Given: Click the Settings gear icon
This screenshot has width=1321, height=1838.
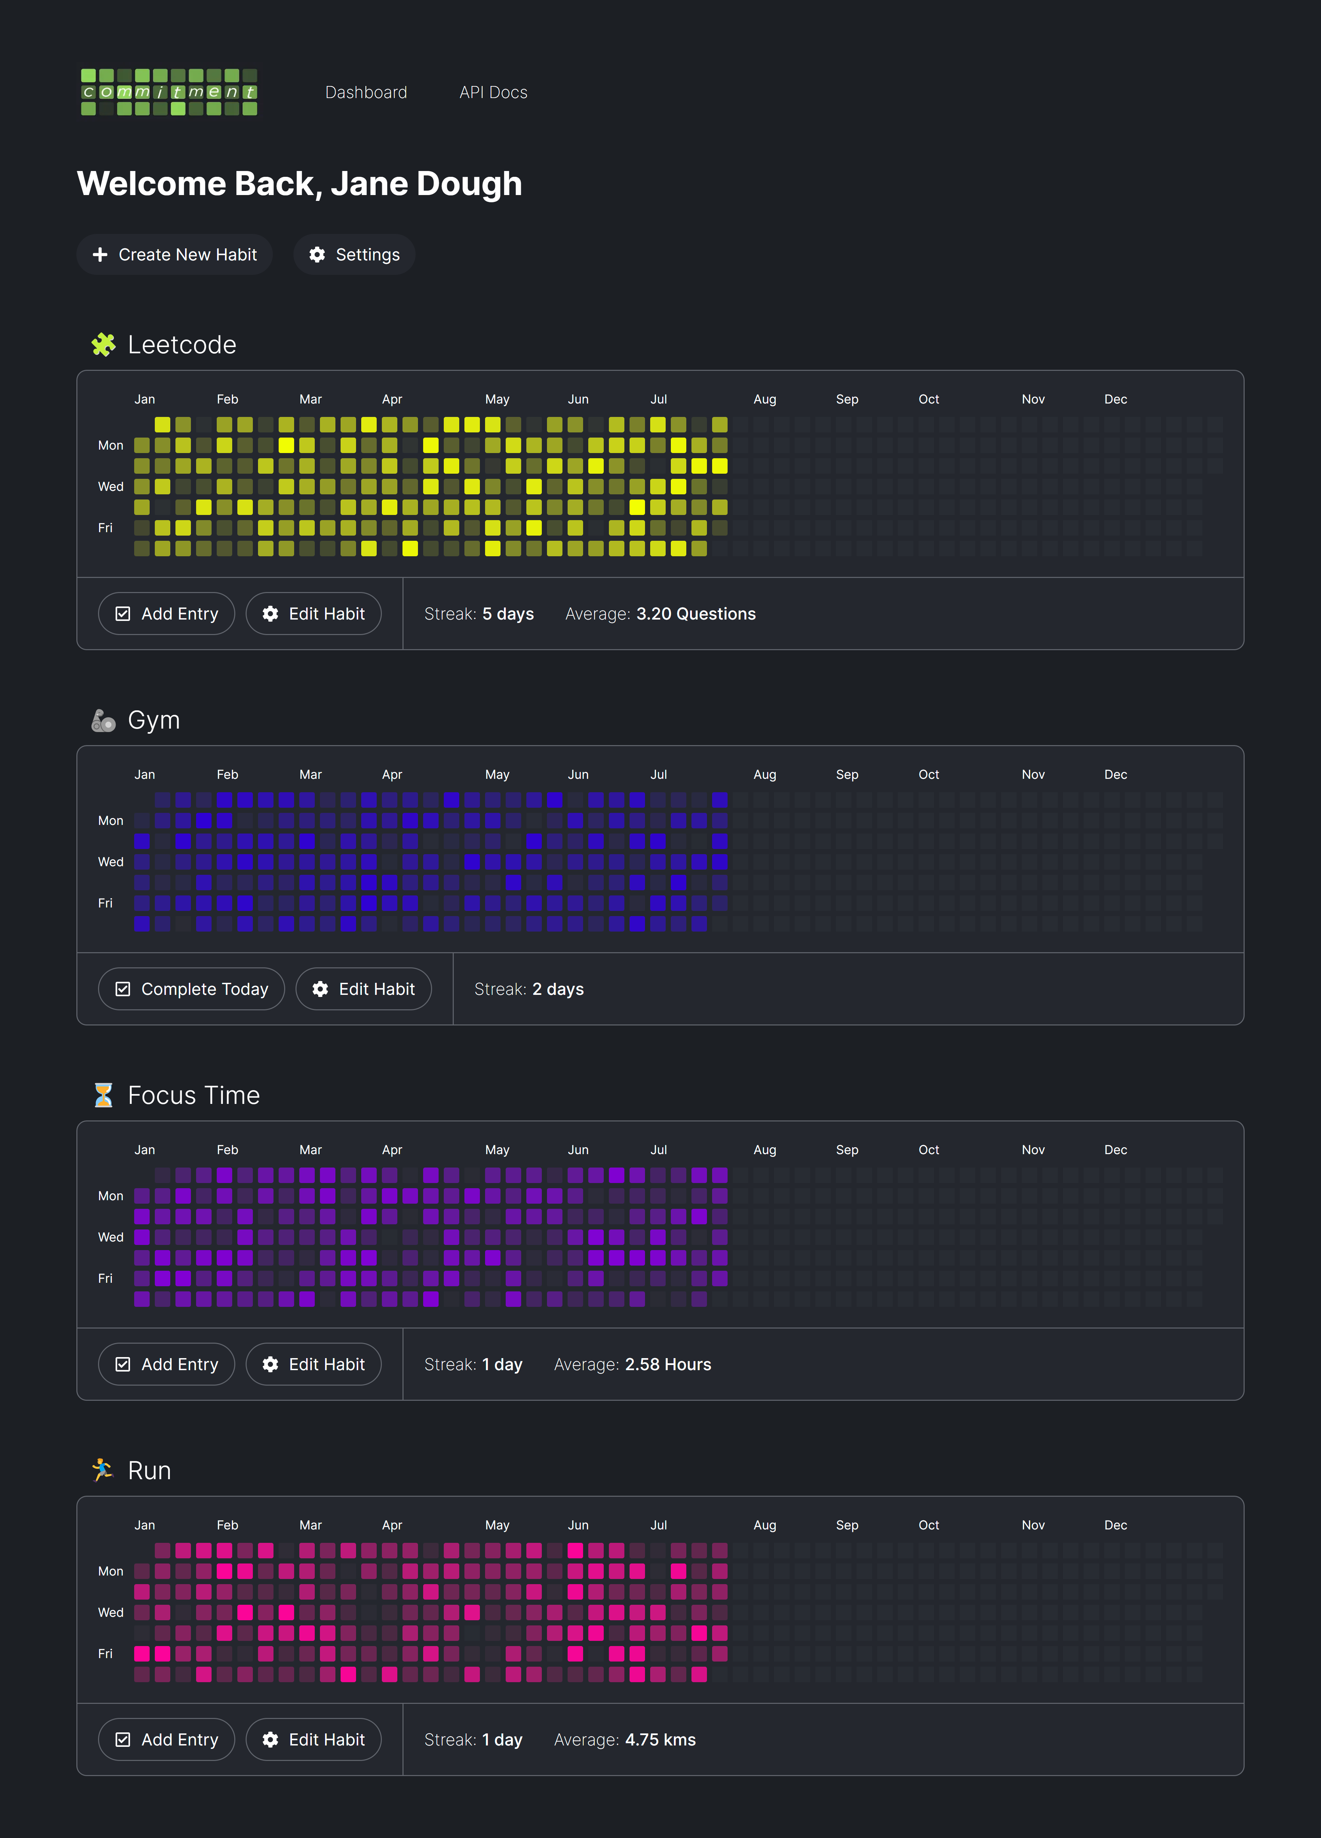Looking at the screenshot, I should [x=318, y=255].
